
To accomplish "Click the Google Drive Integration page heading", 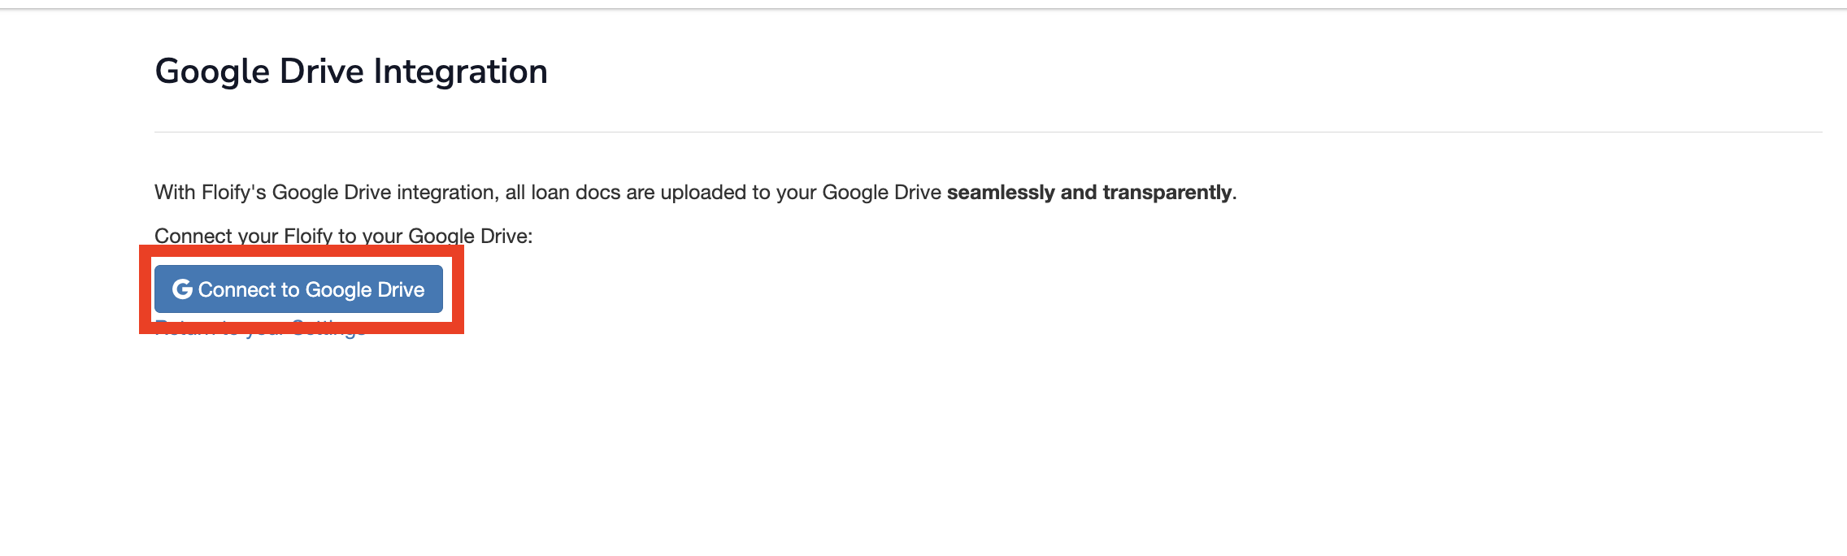I will point(350,72).
